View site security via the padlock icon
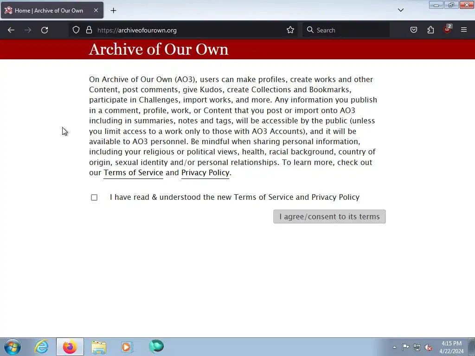The image size is (475, 356). 89,30
